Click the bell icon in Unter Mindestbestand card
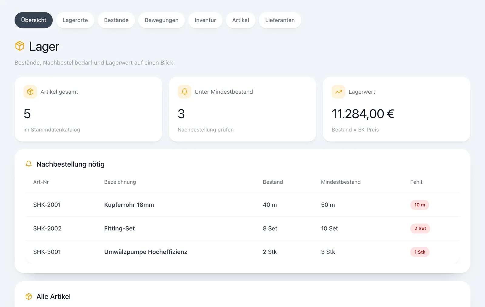485x307 pixels. (184, 92)
